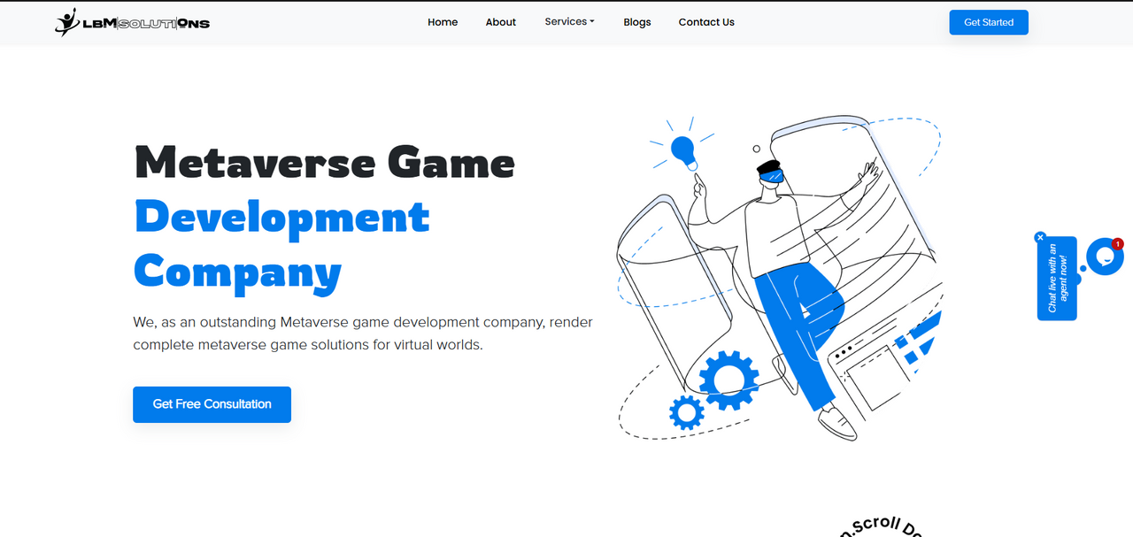Viewport: 1133px width, 537px height.
Task: Click the VR headset on the character
Action: pyautogui.click(x=771, y=175)
